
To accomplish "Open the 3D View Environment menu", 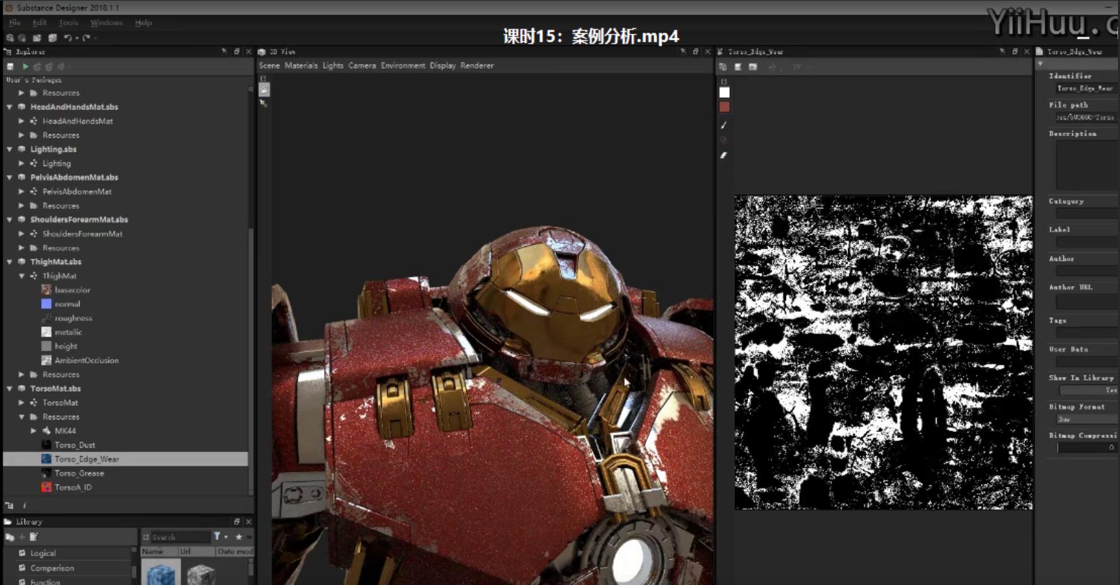I will [402, 66].
